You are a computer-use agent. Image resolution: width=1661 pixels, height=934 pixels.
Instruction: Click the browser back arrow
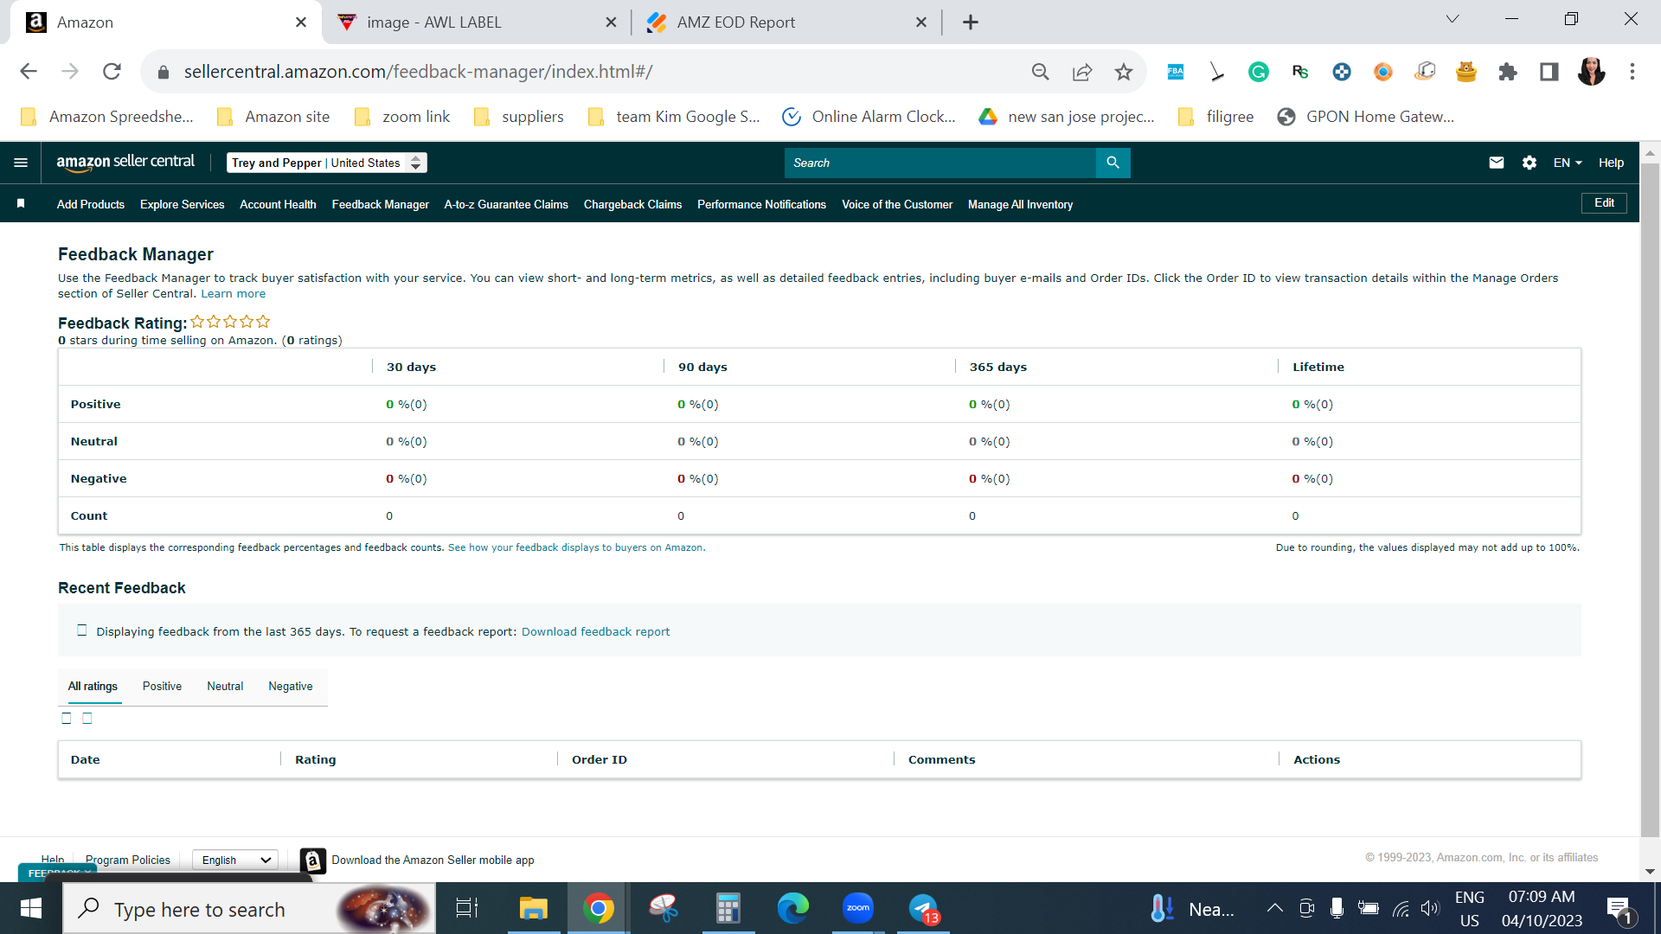coord(29,72)
